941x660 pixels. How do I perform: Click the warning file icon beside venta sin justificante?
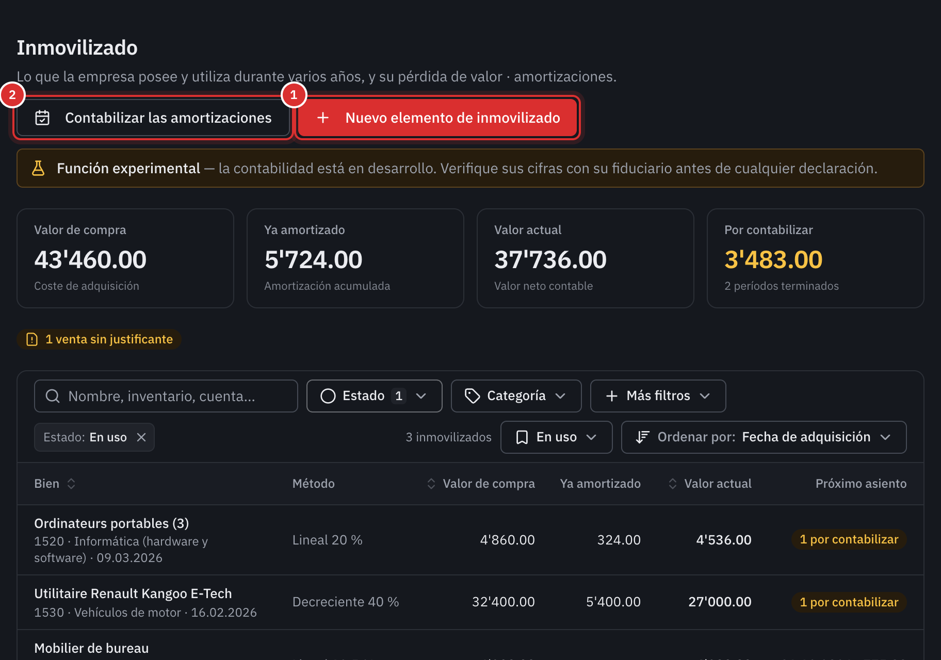tap(32, 339)
